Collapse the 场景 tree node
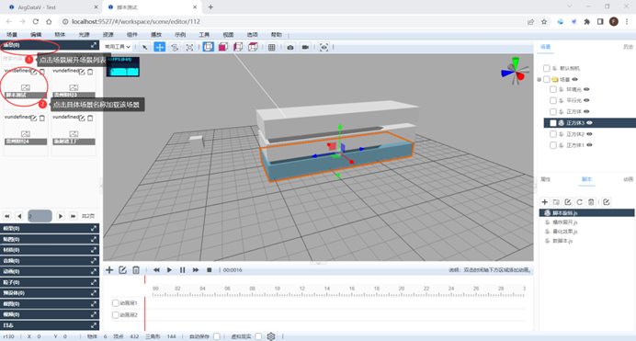 539,79
